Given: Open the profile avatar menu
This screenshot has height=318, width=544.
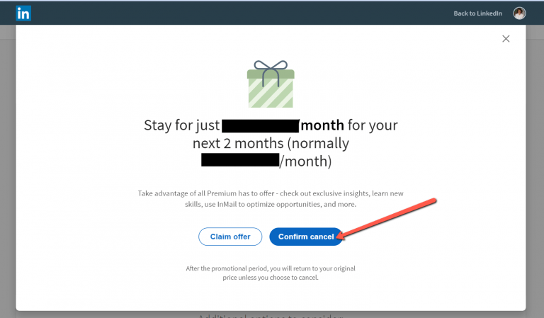Looking at the screenshot, I should pyautogui.click(x=519, y=13).
